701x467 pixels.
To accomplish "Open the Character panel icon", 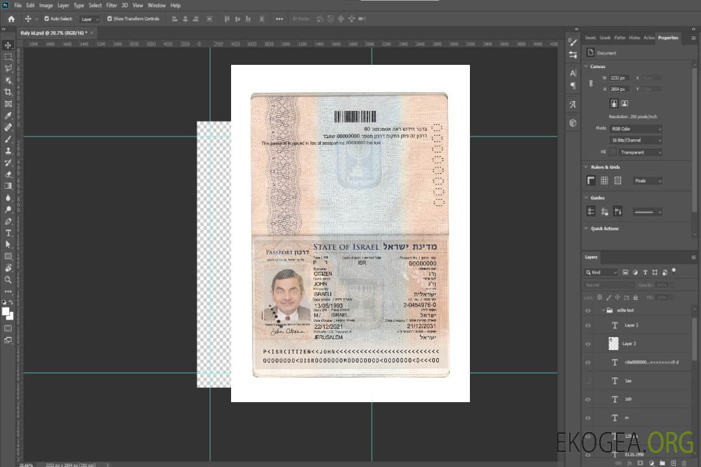I will (x=573, y=73).
